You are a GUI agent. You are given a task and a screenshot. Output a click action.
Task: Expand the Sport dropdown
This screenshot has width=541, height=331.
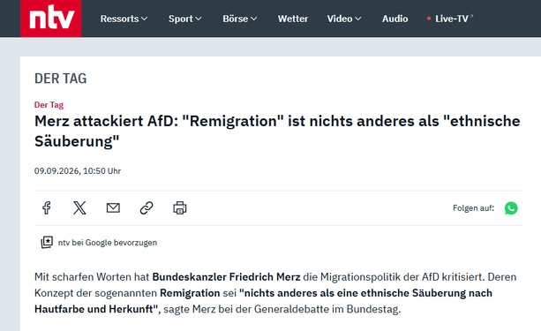pos(185,19)
